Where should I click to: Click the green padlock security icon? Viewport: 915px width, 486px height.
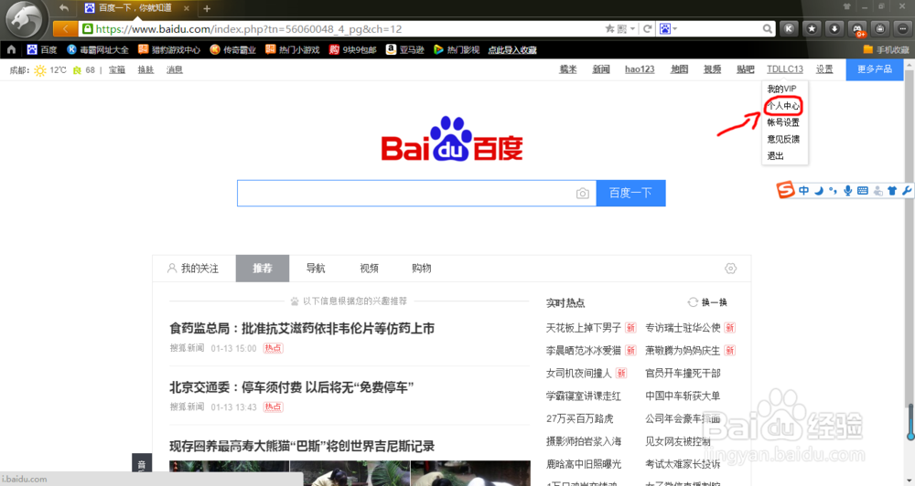[x=88, y=28]
